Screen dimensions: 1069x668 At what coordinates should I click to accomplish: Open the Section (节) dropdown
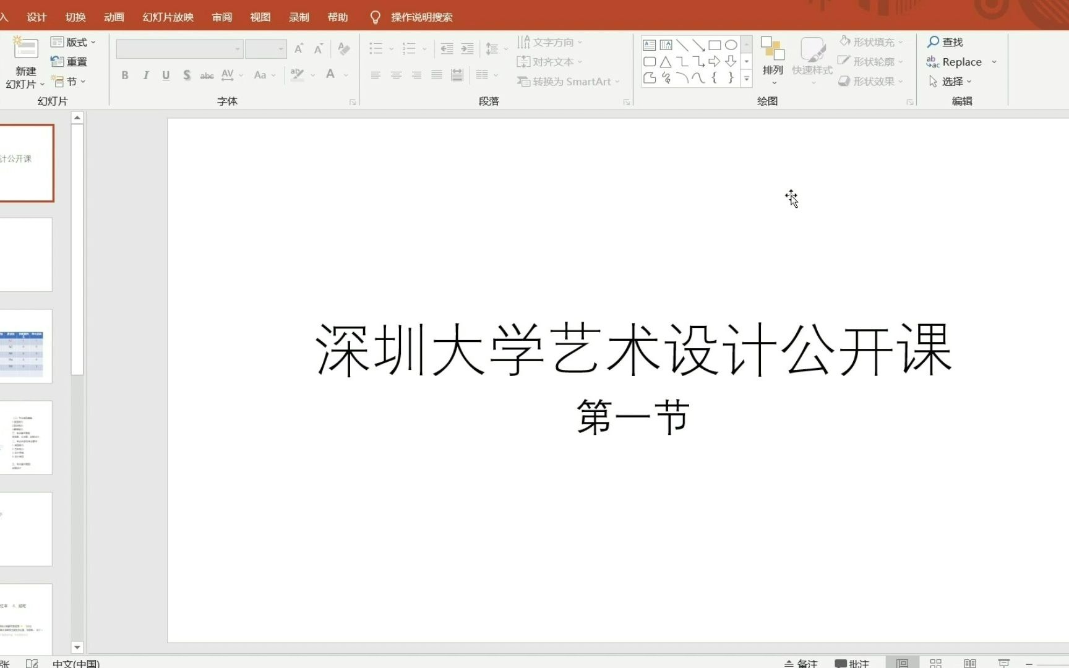click(x=69, y=82)
